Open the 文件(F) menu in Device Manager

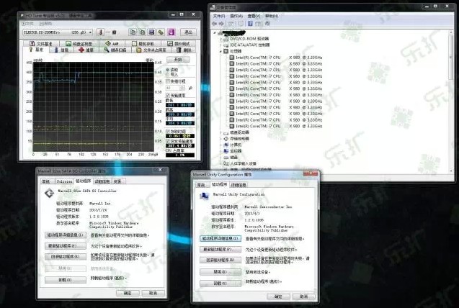219,16
